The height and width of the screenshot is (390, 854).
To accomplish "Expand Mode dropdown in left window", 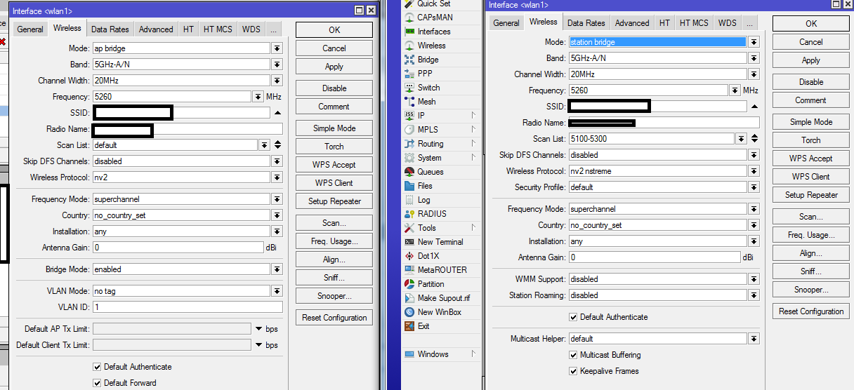I will [x=277, y=48].
